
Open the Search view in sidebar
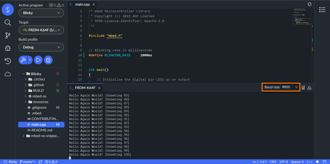8,23
